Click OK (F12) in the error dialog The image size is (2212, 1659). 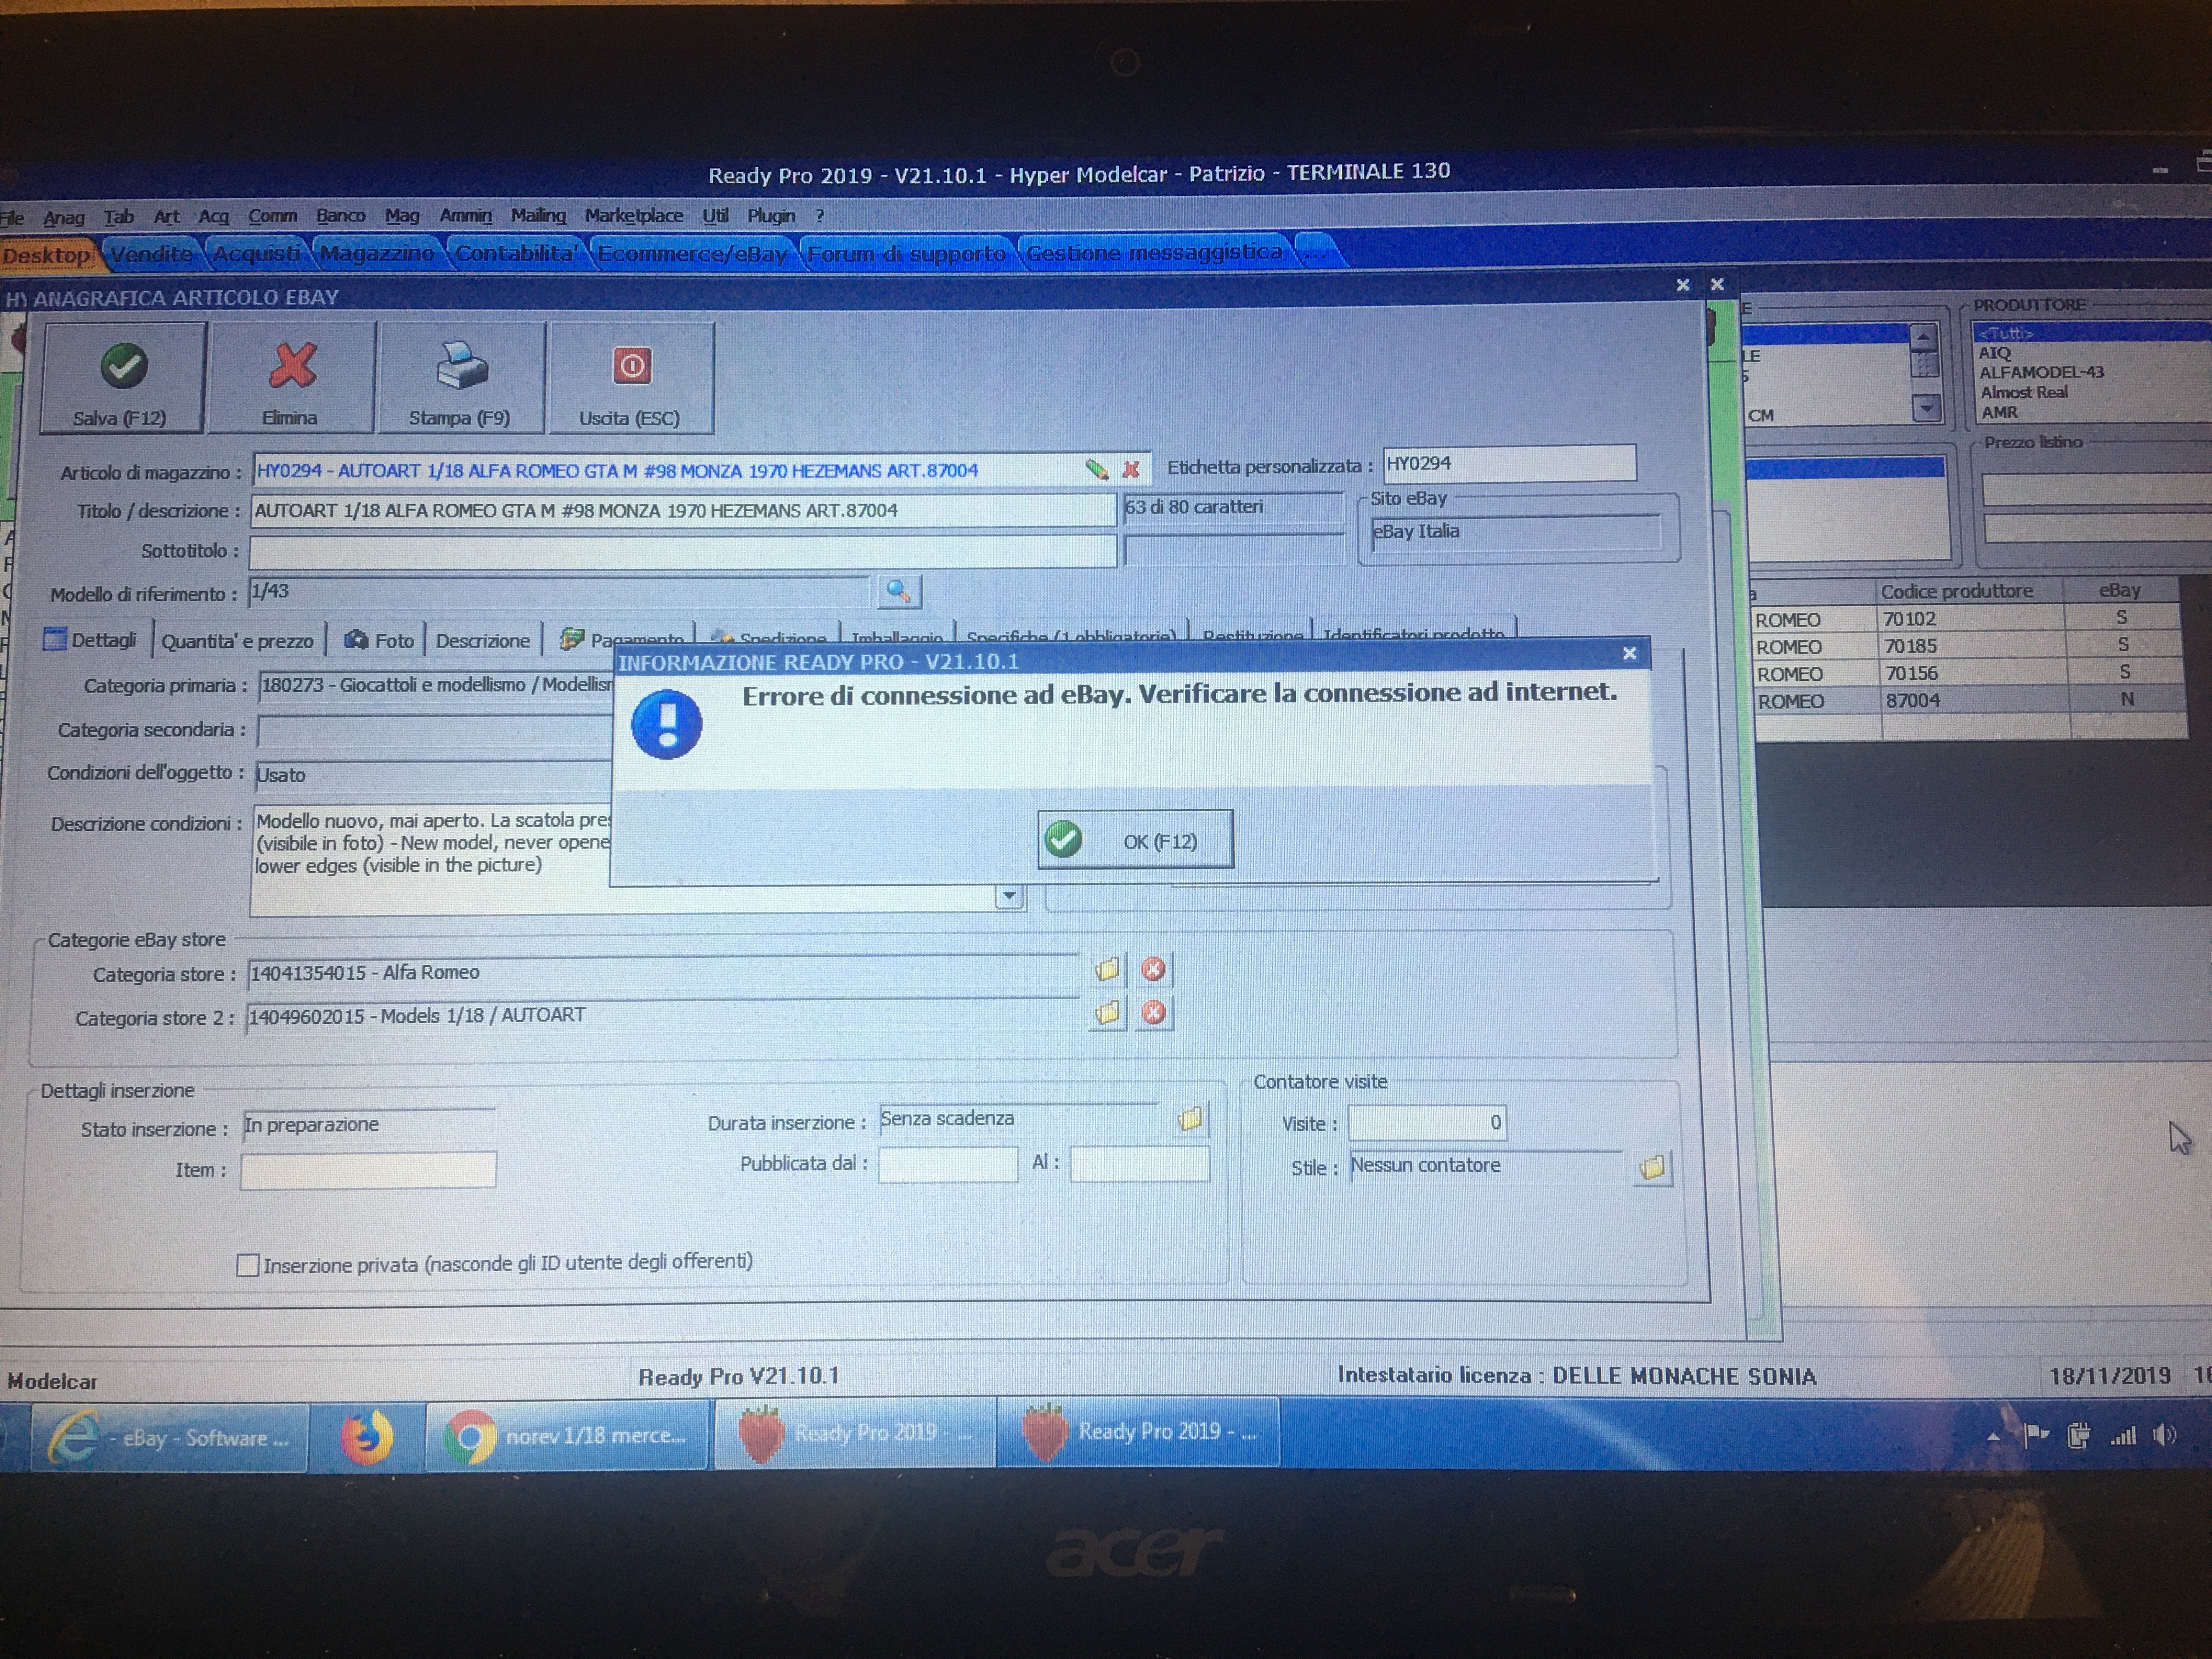click(1135, 840)
